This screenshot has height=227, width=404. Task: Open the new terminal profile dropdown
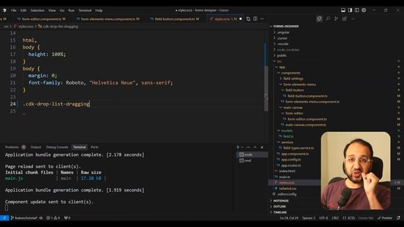pyautogui.click(x=242, y=147)
